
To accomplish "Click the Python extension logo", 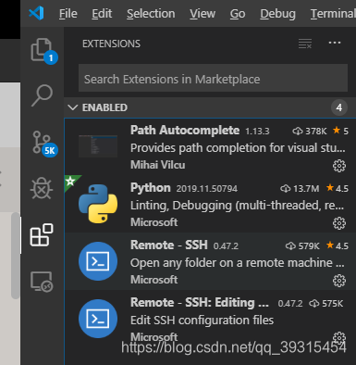I will tap(98, 204).
